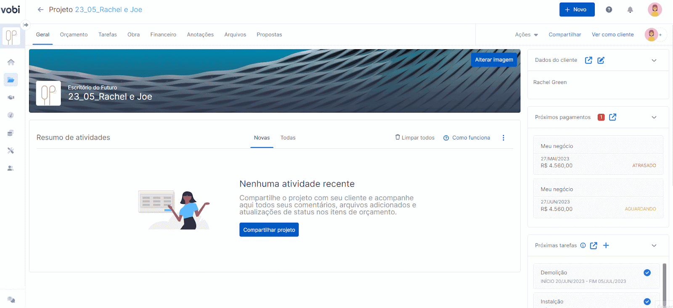Image resolution: width=673 pixels, height=308 pixels.
Task: Select the Todas activities tab
Action: [x=288, y=138]
